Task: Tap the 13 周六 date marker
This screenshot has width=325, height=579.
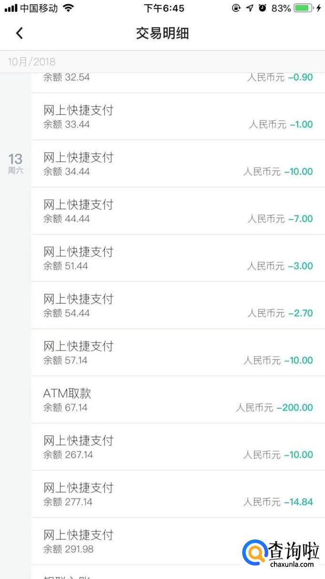Action: pos(15,163)
